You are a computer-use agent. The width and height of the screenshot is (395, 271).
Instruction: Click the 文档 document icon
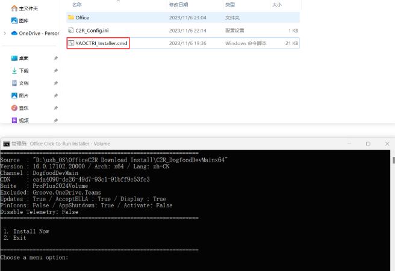coord(14,83)
